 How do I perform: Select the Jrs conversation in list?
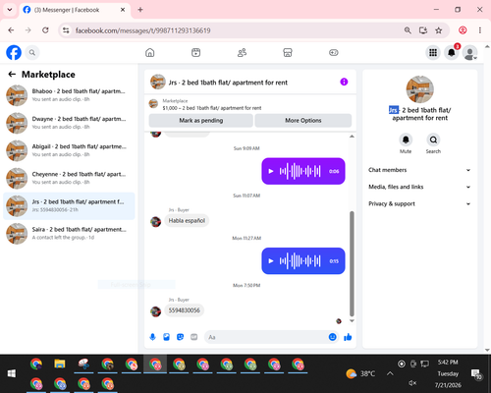click(69, 206)
